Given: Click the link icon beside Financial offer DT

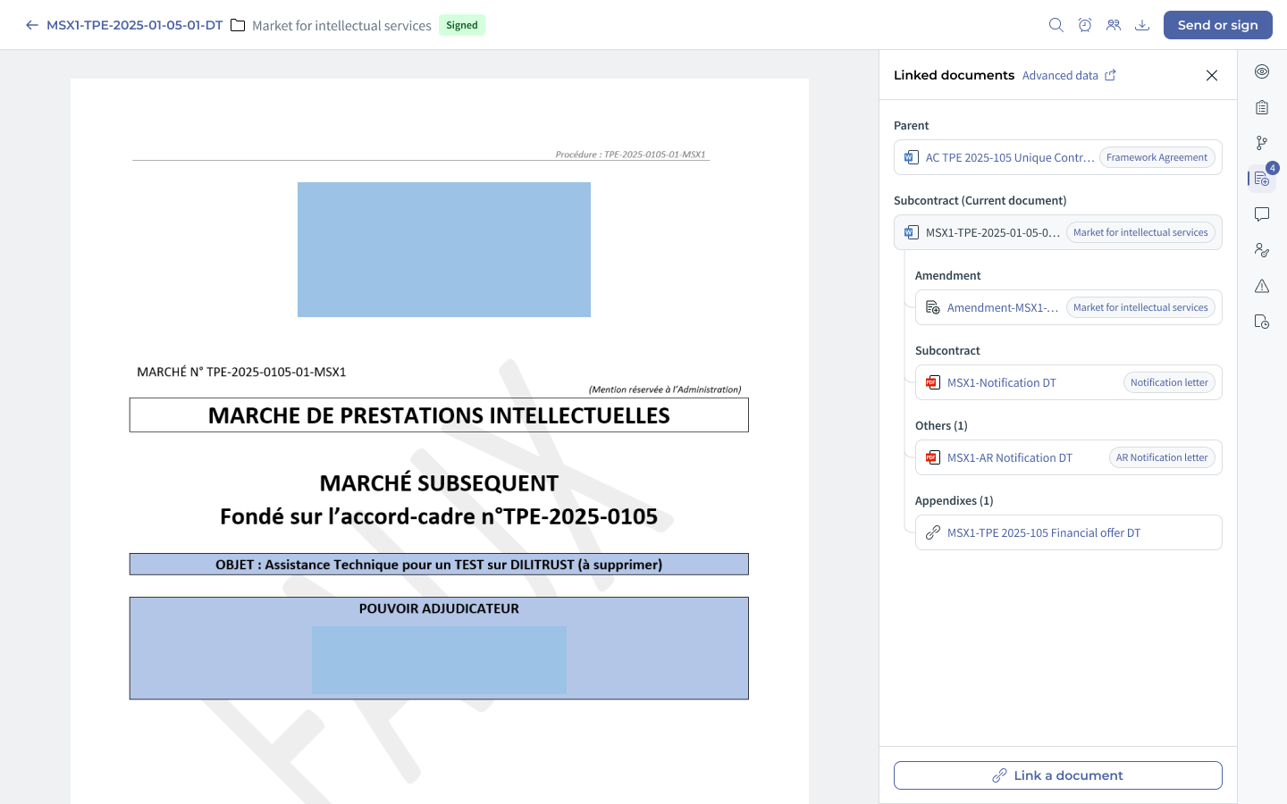Looking at the screenshot, I should tap(933, 532).
